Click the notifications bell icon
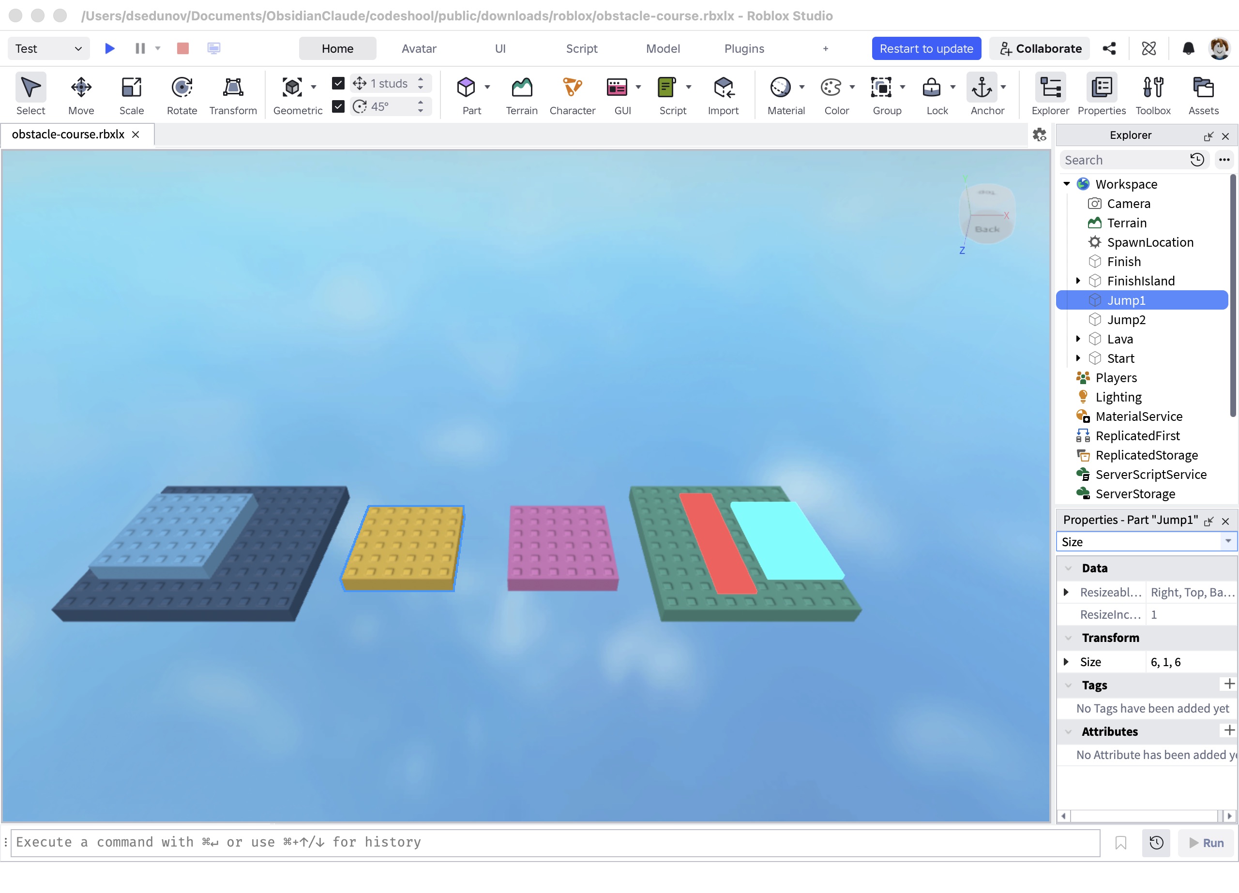Screen dimensions: 1239x893 1188,48
